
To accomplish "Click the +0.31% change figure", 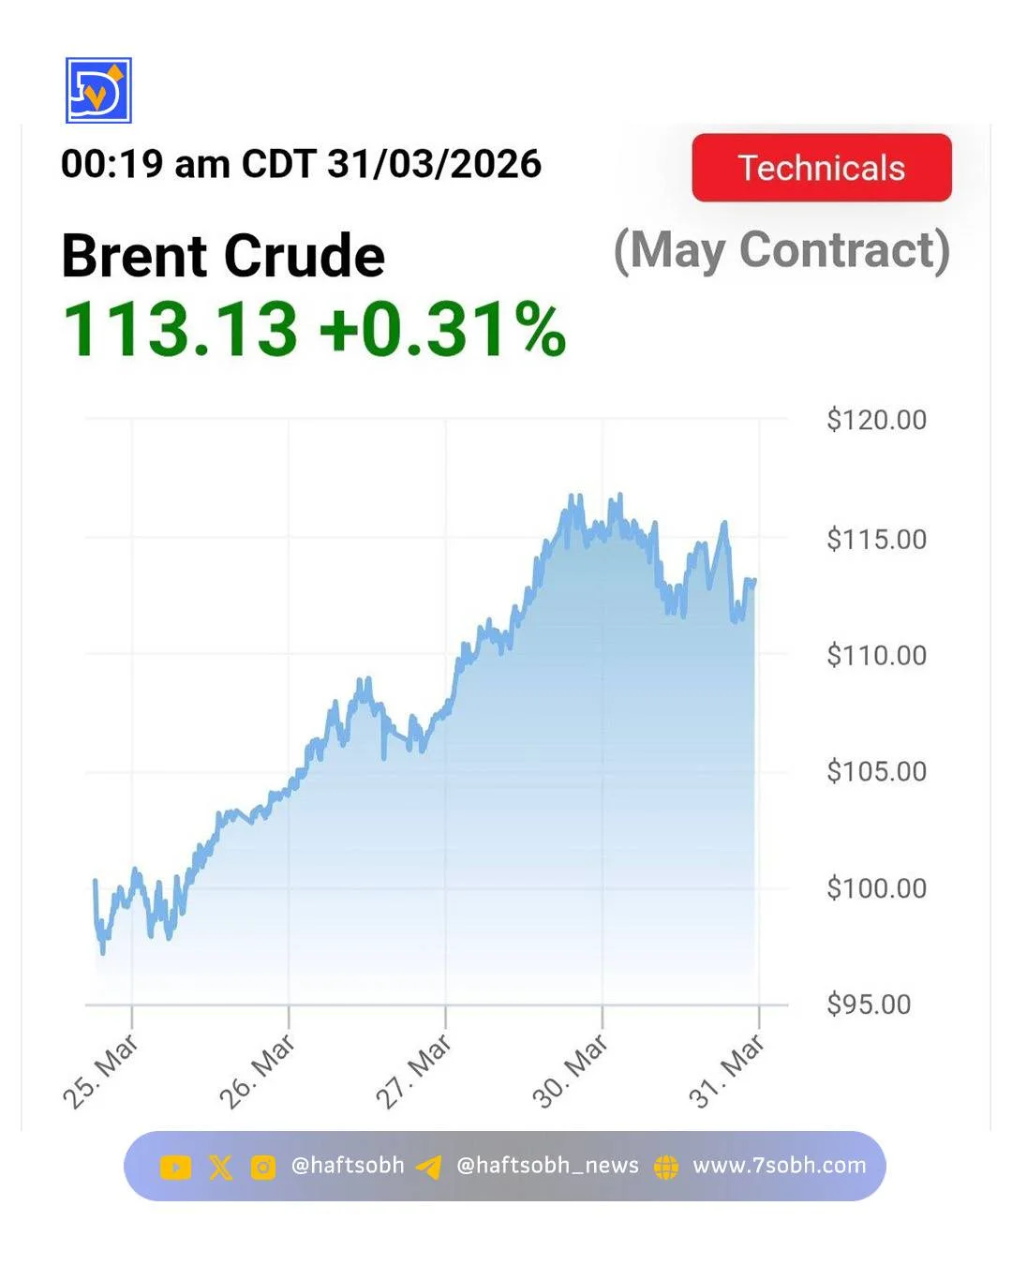I will [x=442, y=329].
